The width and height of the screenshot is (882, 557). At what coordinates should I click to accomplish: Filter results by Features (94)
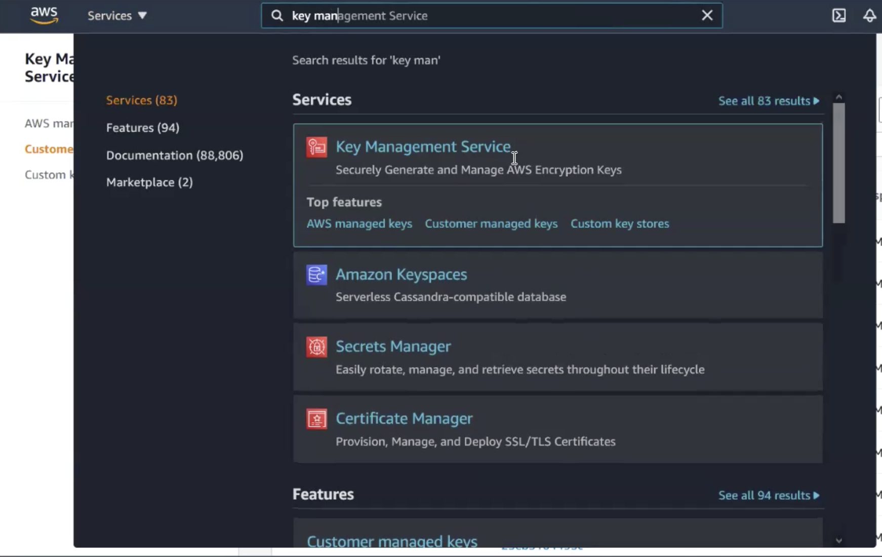[x=143, y=128]
